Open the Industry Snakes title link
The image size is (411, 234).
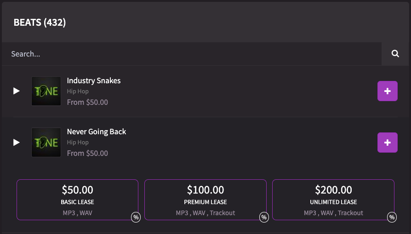[x=94, y=80]
